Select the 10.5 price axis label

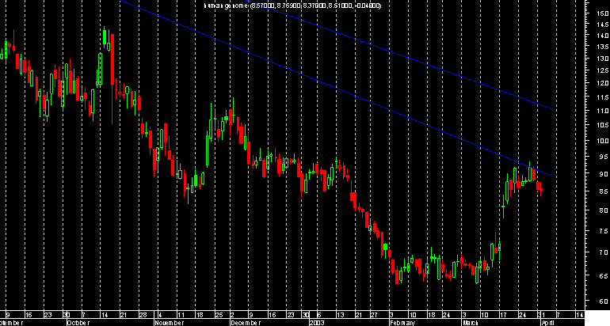click(x=602, y=125)
